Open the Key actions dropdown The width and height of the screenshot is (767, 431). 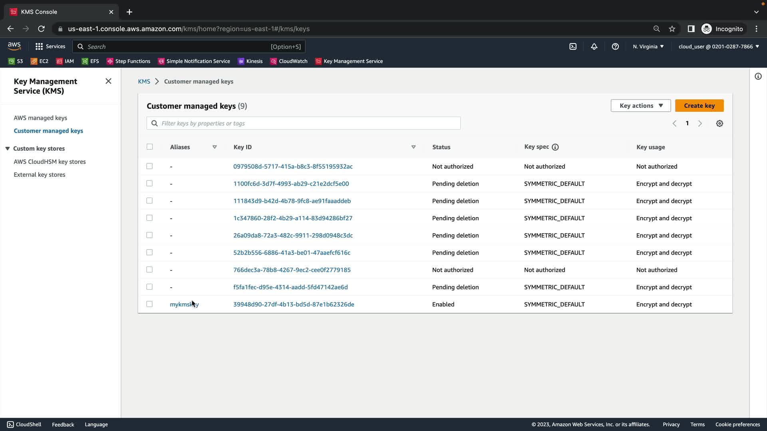[x=640, y=106]
